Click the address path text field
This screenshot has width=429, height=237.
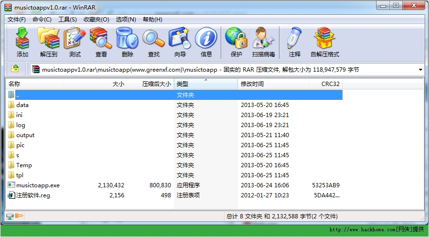(x=227, y=70)
